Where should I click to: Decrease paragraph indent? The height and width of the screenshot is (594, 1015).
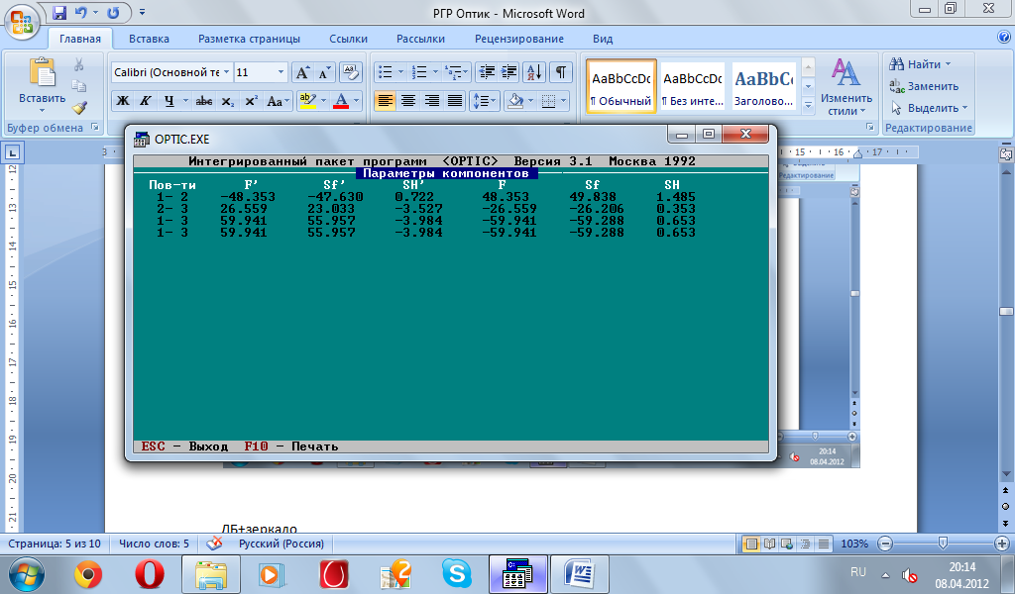487,72
